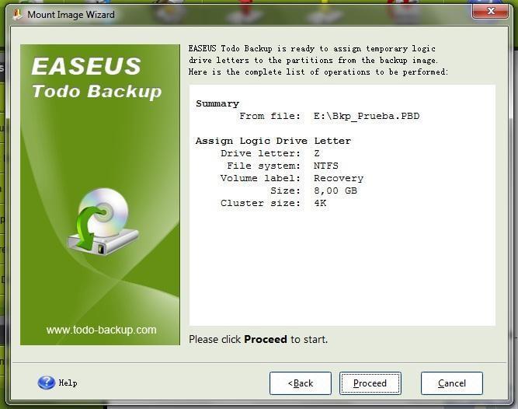
Task: Click the 4K cluster size value
Action: [320, 203]
